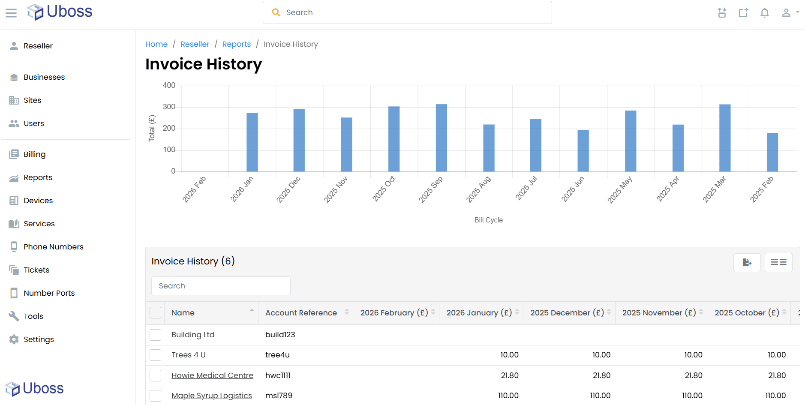The image size is (805, 405).
Task: Click the Reports chart icon
Action: point(14,177)
